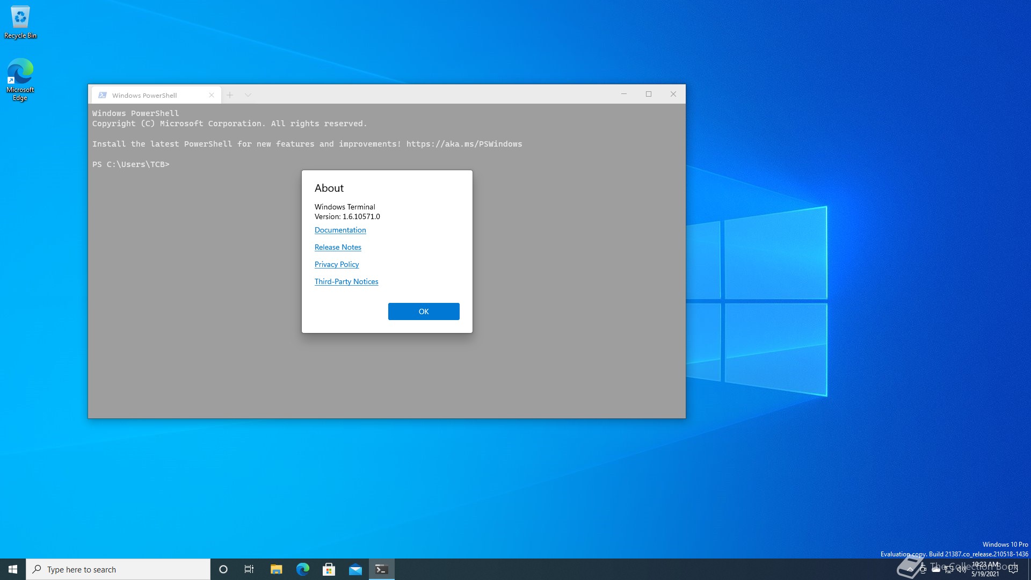Open Task View on the taskbar
The height and width of the screenshot is (580, 1031).
[249, 569]
